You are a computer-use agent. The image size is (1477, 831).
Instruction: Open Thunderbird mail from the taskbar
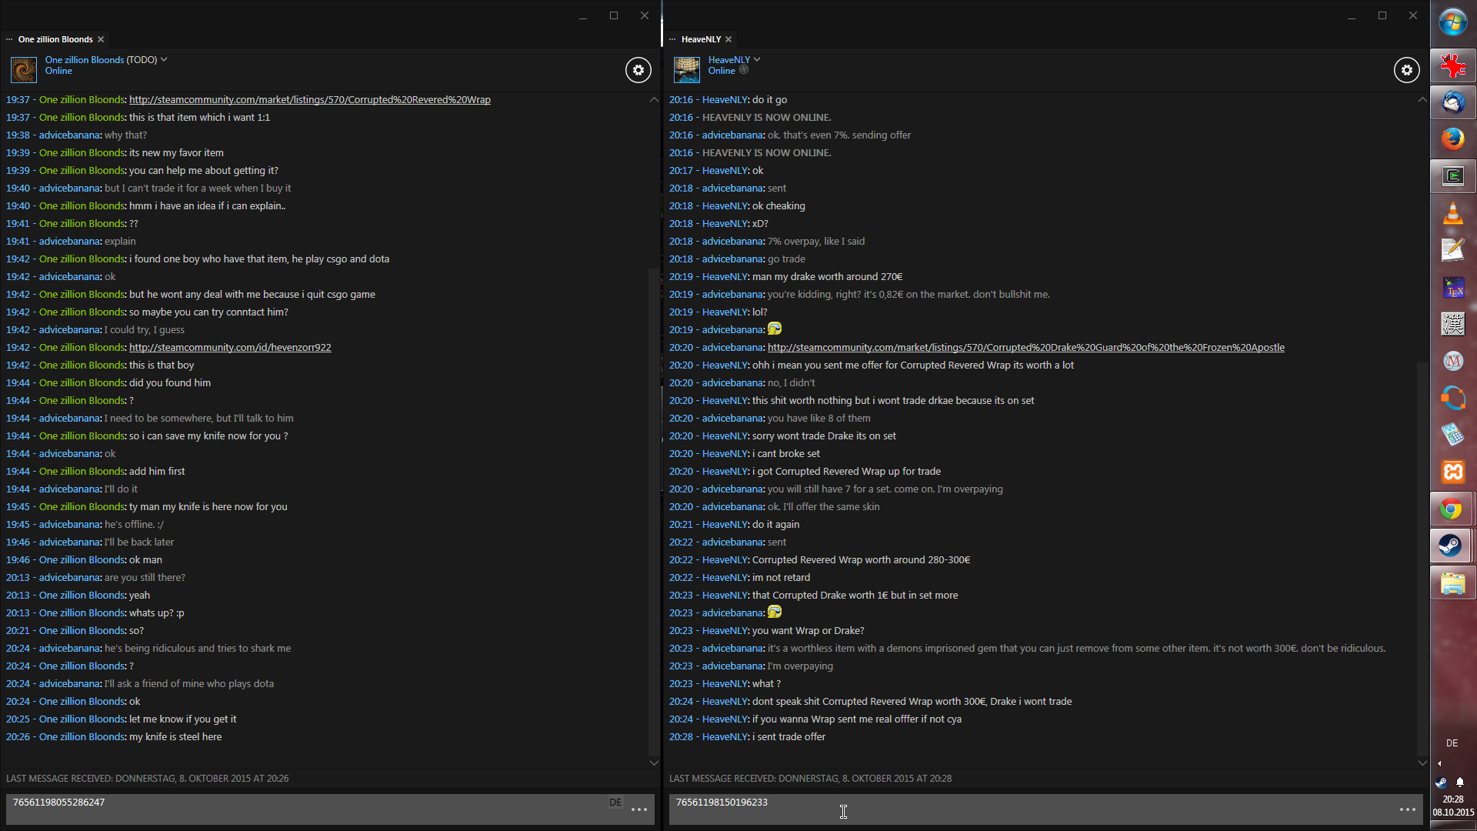1452,102
